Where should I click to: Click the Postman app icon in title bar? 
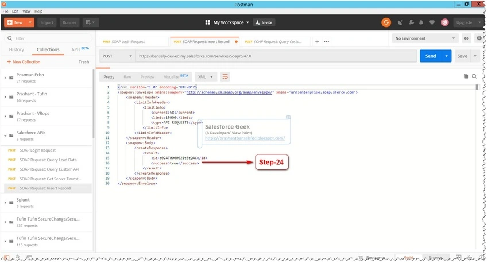pos(4,5)
